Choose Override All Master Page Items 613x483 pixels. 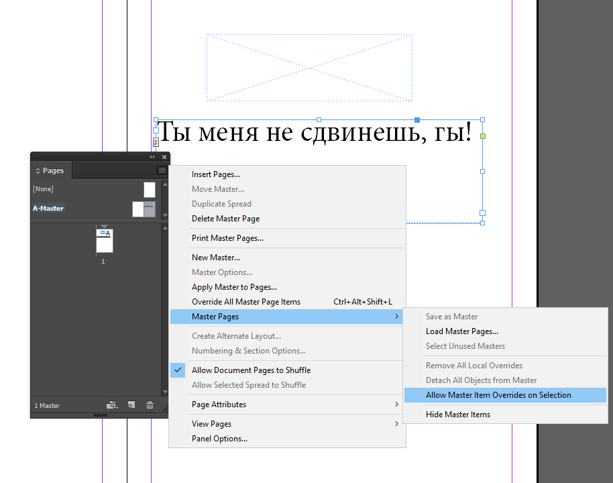pyautogui.click(x=287, y=302)
